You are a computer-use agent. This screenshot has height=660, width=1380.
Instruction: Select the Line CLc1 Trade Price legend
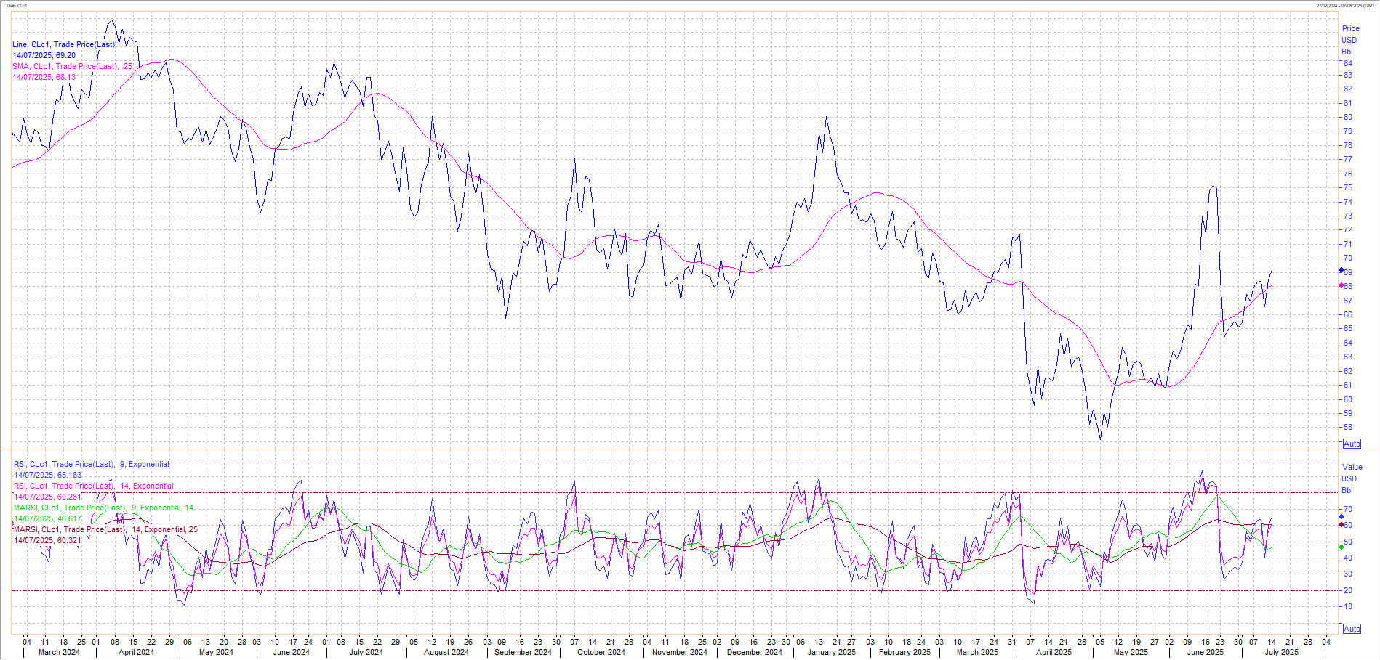(x=63, y=44)
